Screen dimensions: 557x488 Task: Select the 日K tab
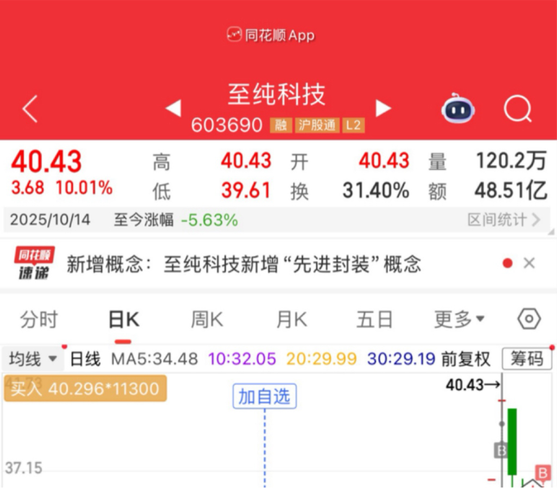click(x=123, y=319)
